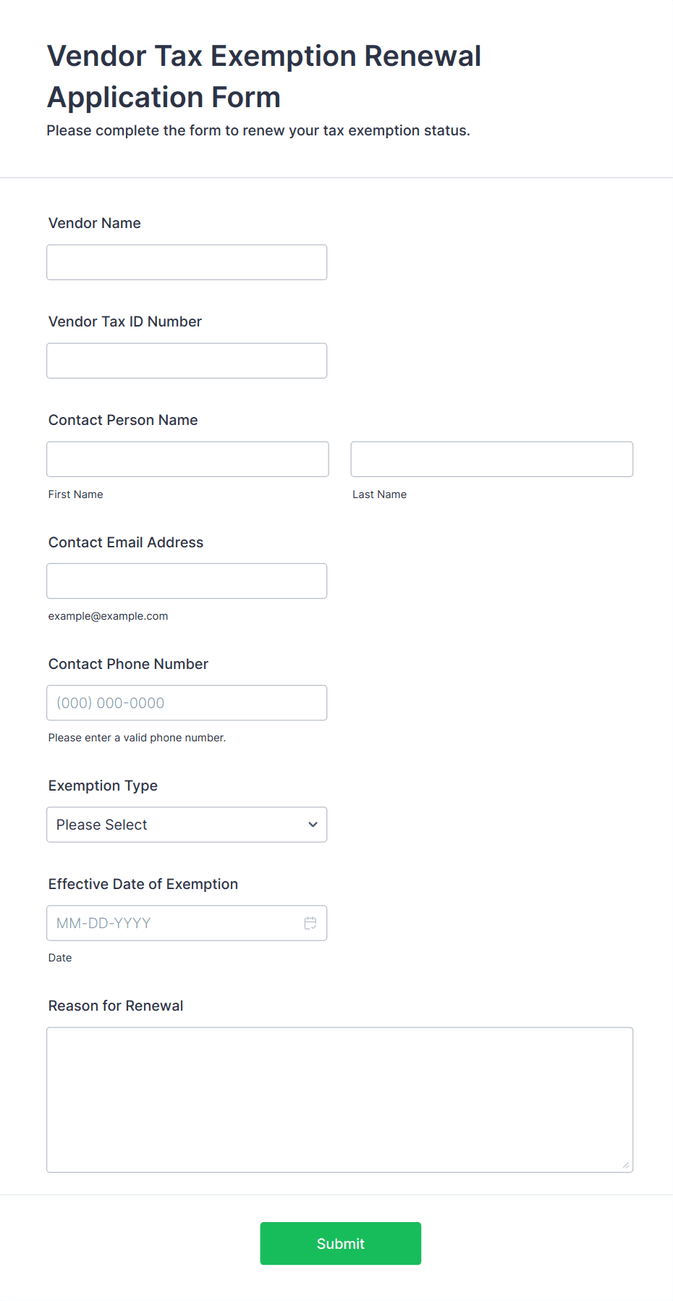The height and width of the screenshot is (1301, 673).
Task: Click the 'Contact Email Address' label
Action: pyautogui.click(x=126, y=542)
